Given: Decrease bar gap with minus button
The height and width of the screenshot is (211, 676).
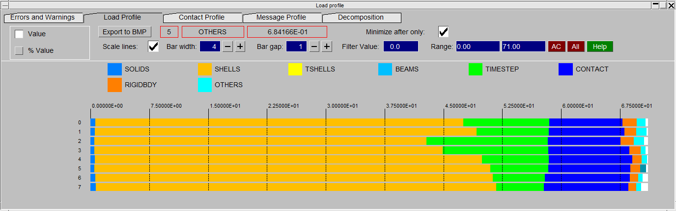Looking at the screenshot, I should (315, 47).
